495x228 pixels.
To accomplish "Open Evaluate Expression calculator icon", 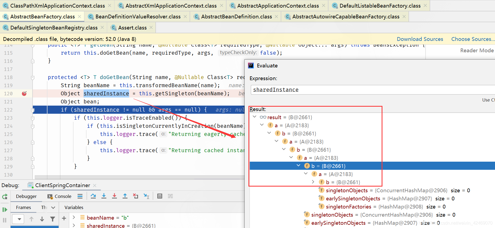I will [160, 196].
